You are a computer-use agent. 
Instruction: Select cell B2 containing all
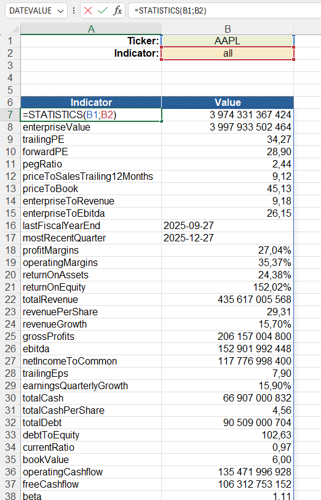pyautogui.click(x=228, y=53)
